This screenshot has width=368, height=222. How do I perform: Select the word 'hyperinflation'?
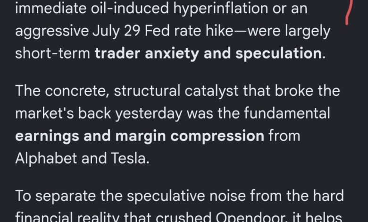(x=221, y=9)
